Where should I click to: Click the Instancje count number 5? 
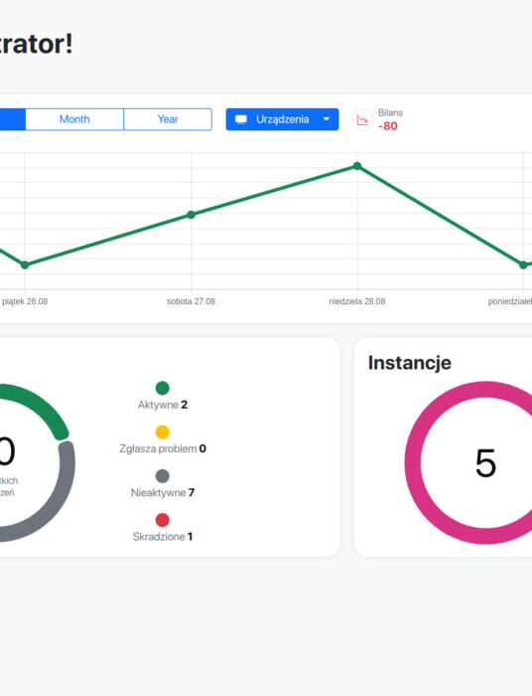point(485,463)
